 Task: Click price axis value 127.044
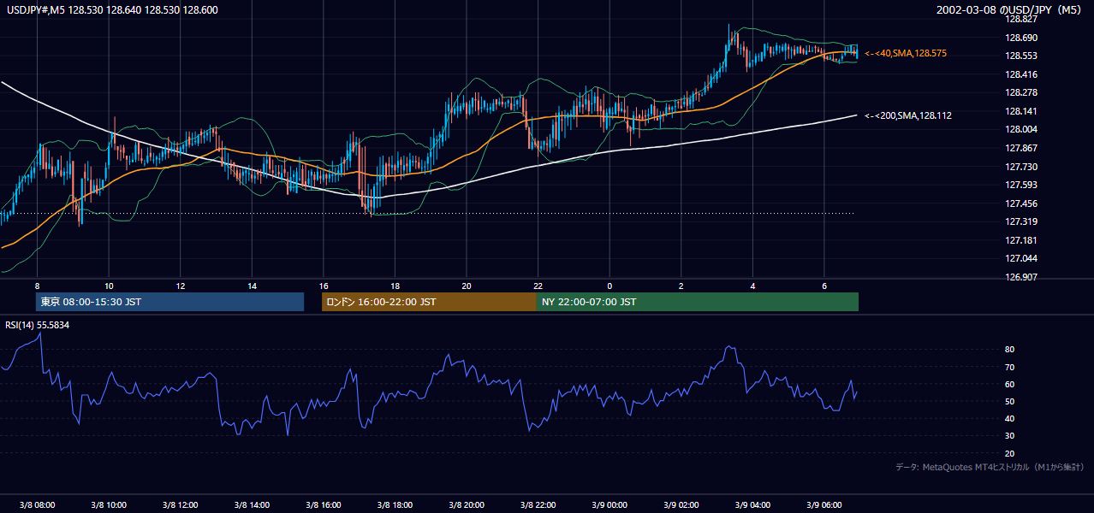click(x=1021, y=258)
